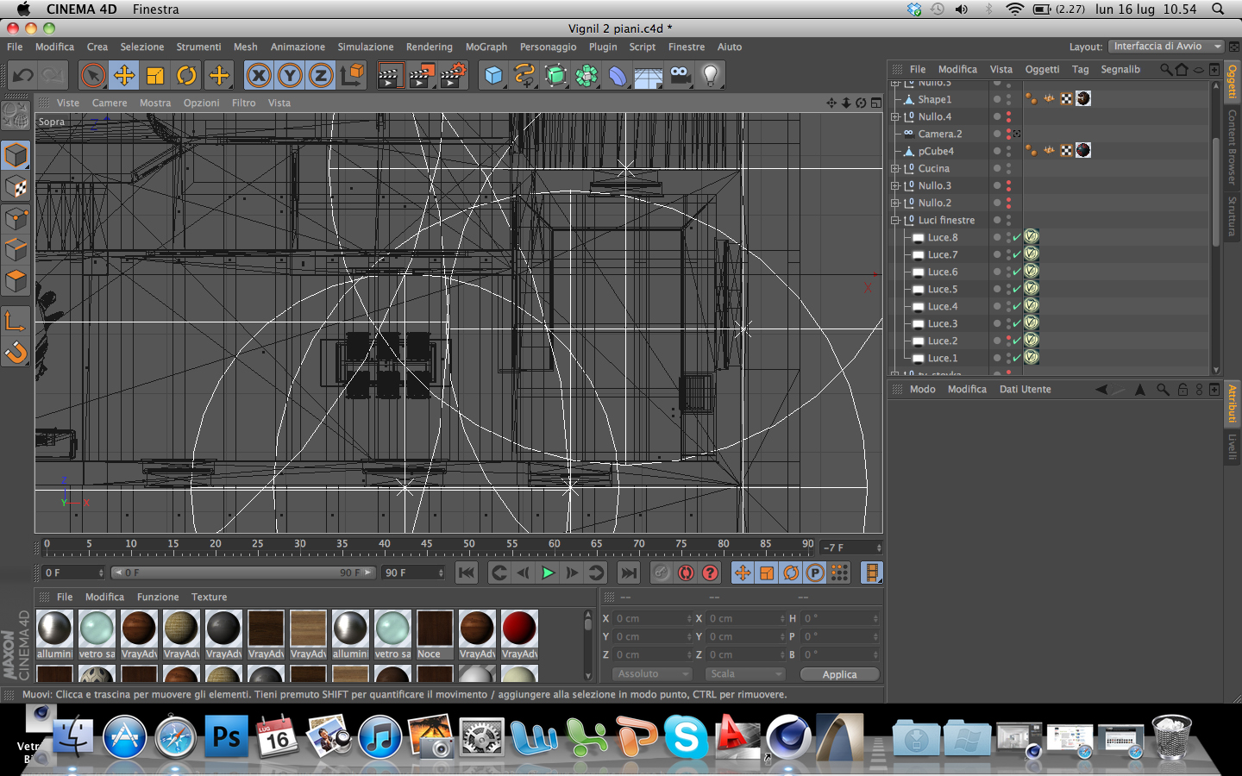
Task: Expand the Cucina object group
Action: (x=895, y=168)
